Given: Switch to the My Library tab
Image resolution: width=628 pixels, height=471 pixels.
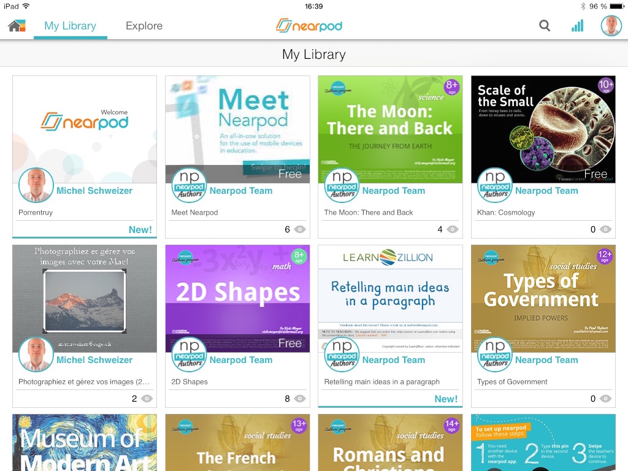Looking at the screenshot, I should pyautogui.click(x=70, y=26).
